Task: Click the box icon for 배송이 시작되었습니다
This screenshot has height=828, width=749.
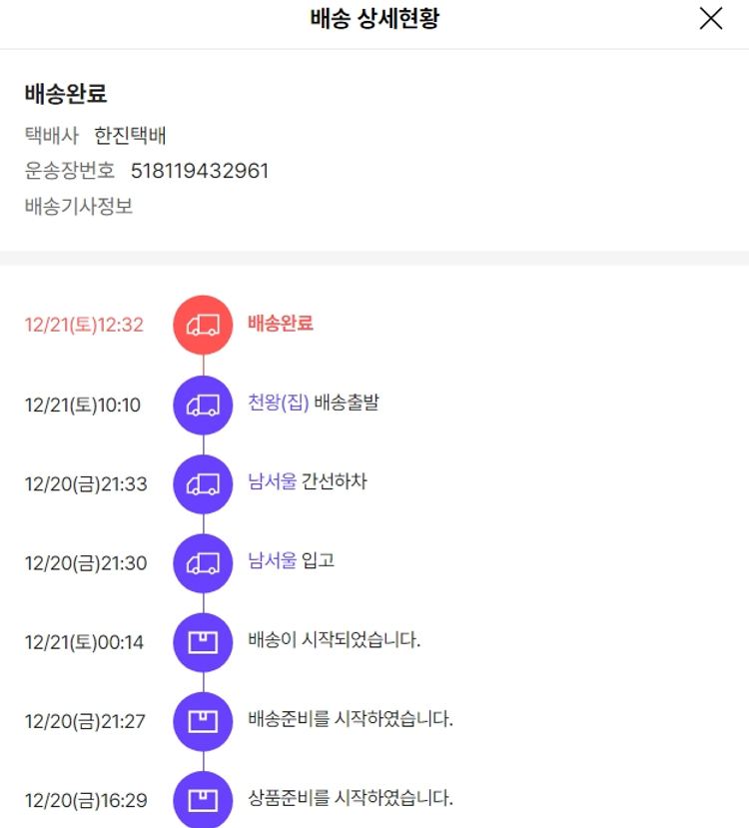Action: click(203, 641)
